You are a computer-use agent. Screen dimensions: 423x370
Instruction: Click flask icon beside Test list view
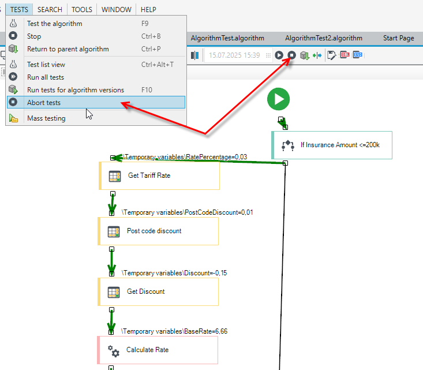(13, 64)
